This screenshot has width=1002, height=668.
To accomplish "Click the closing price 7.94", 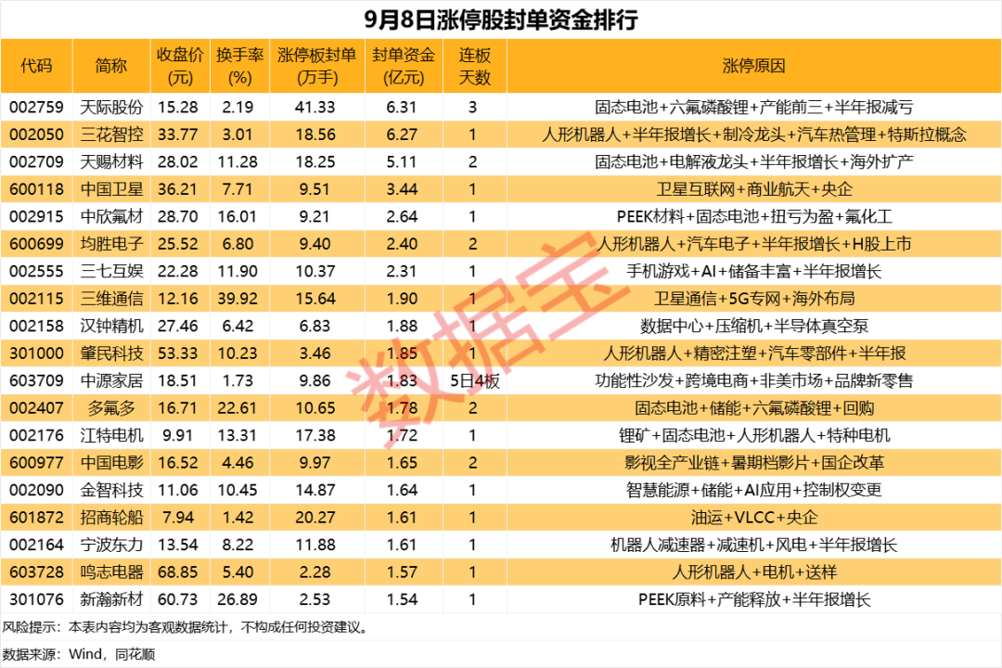I will coord(178,517).
